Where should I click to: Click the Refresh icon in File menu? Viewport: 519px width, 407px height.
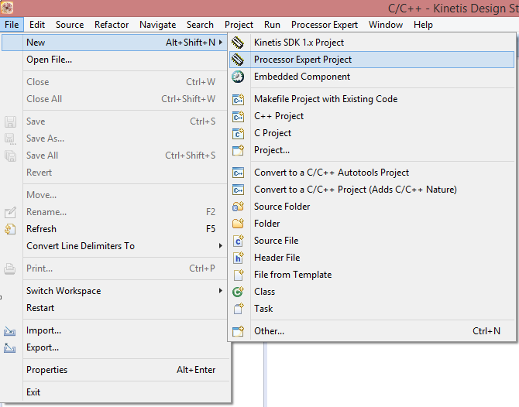10,229
